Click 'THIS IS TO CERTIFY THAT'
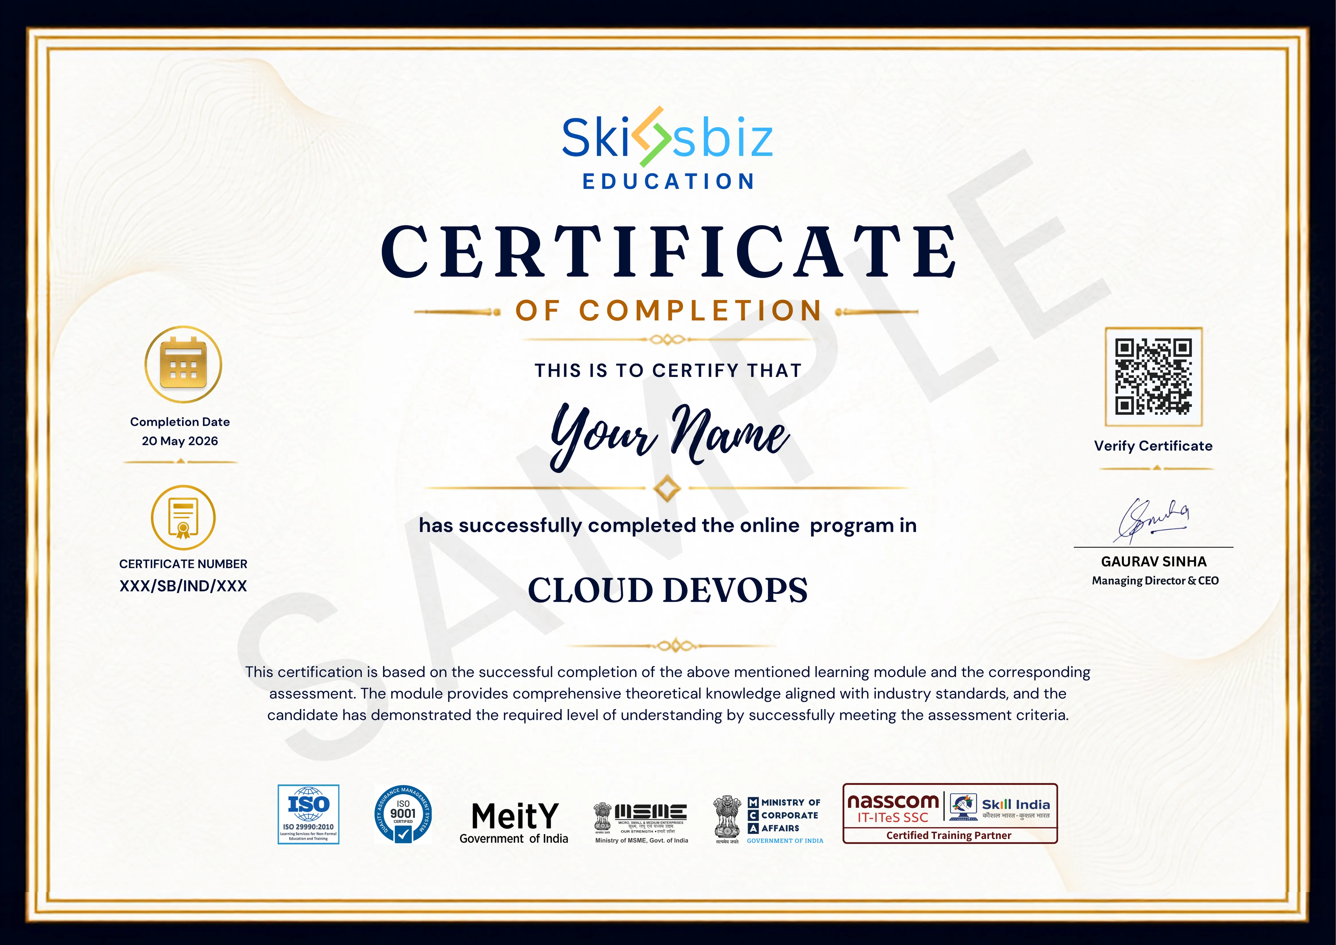 pos(669,370)
